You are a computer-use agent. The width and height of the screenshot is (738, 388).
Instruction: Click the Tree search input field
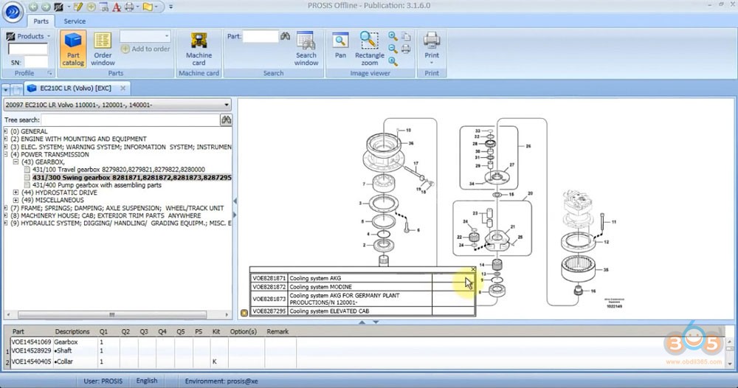(131, 120)
